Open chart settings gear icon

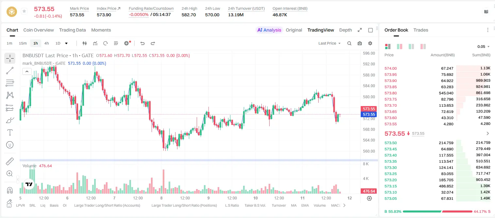tap(370, 43)
